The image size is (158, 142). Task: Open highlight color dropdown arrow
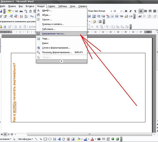(13, 11)
